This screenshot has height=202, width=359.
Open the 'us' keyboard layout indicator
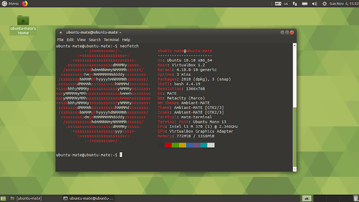coord(286,4)
